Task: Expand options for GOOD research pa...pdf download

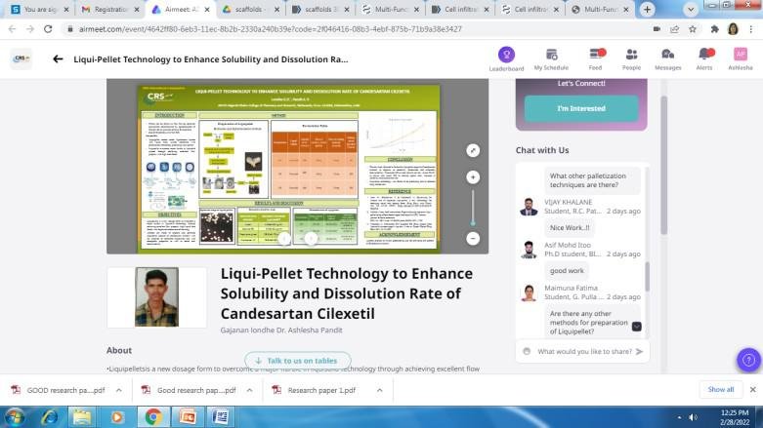Action: coord(119,390)
